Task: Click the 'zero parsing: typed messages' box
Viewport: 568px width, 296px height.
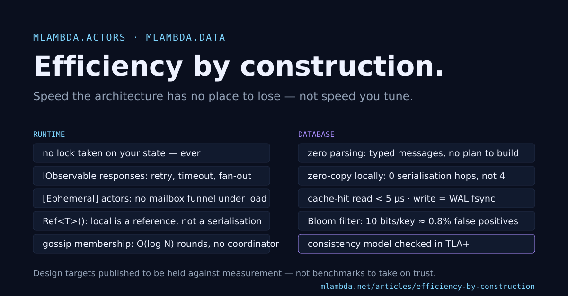Action: pos(417,153)
